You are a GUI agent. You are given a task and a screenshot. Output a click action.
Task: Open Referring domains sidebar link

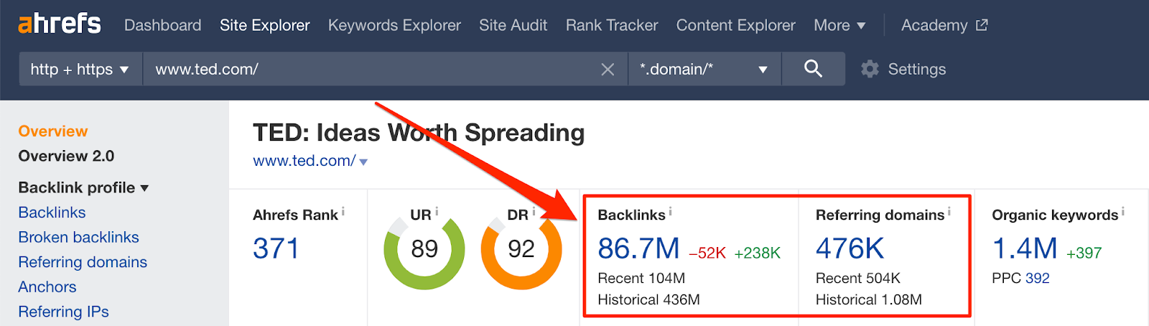pos(83,262)
